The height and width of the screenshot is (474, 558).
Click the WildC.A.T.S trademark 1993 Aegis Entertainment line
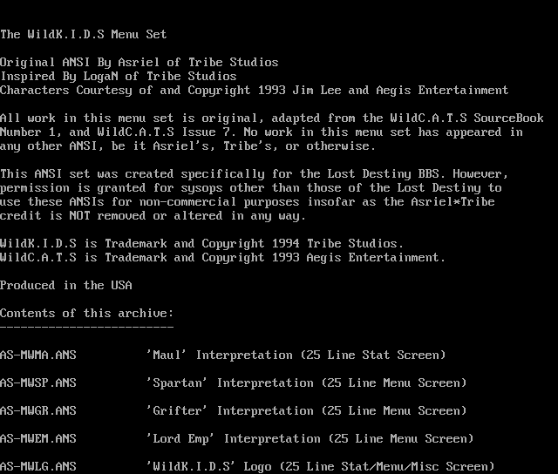click(223, 258)
